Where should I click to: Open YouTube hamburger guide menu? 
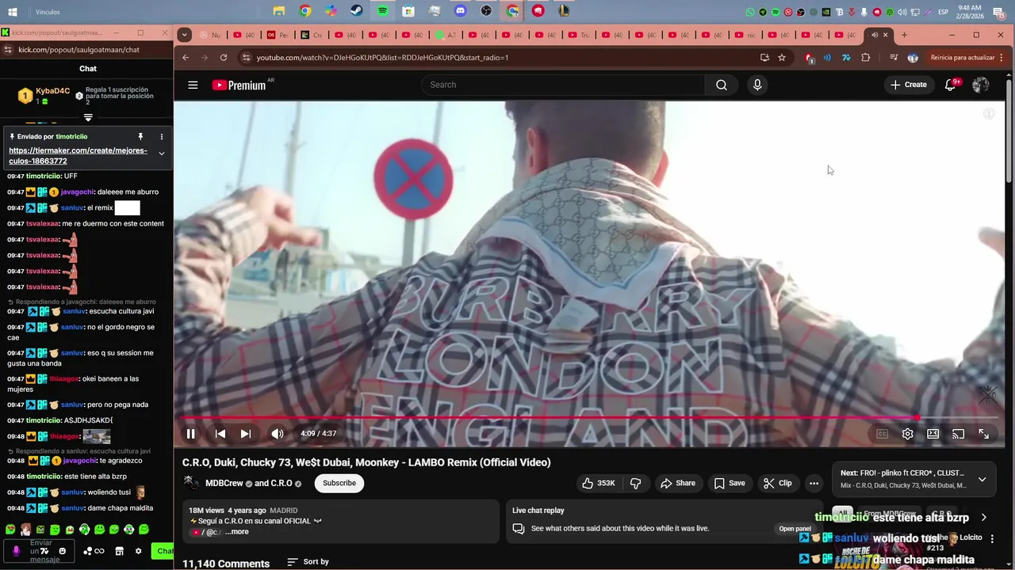(193, 85)
